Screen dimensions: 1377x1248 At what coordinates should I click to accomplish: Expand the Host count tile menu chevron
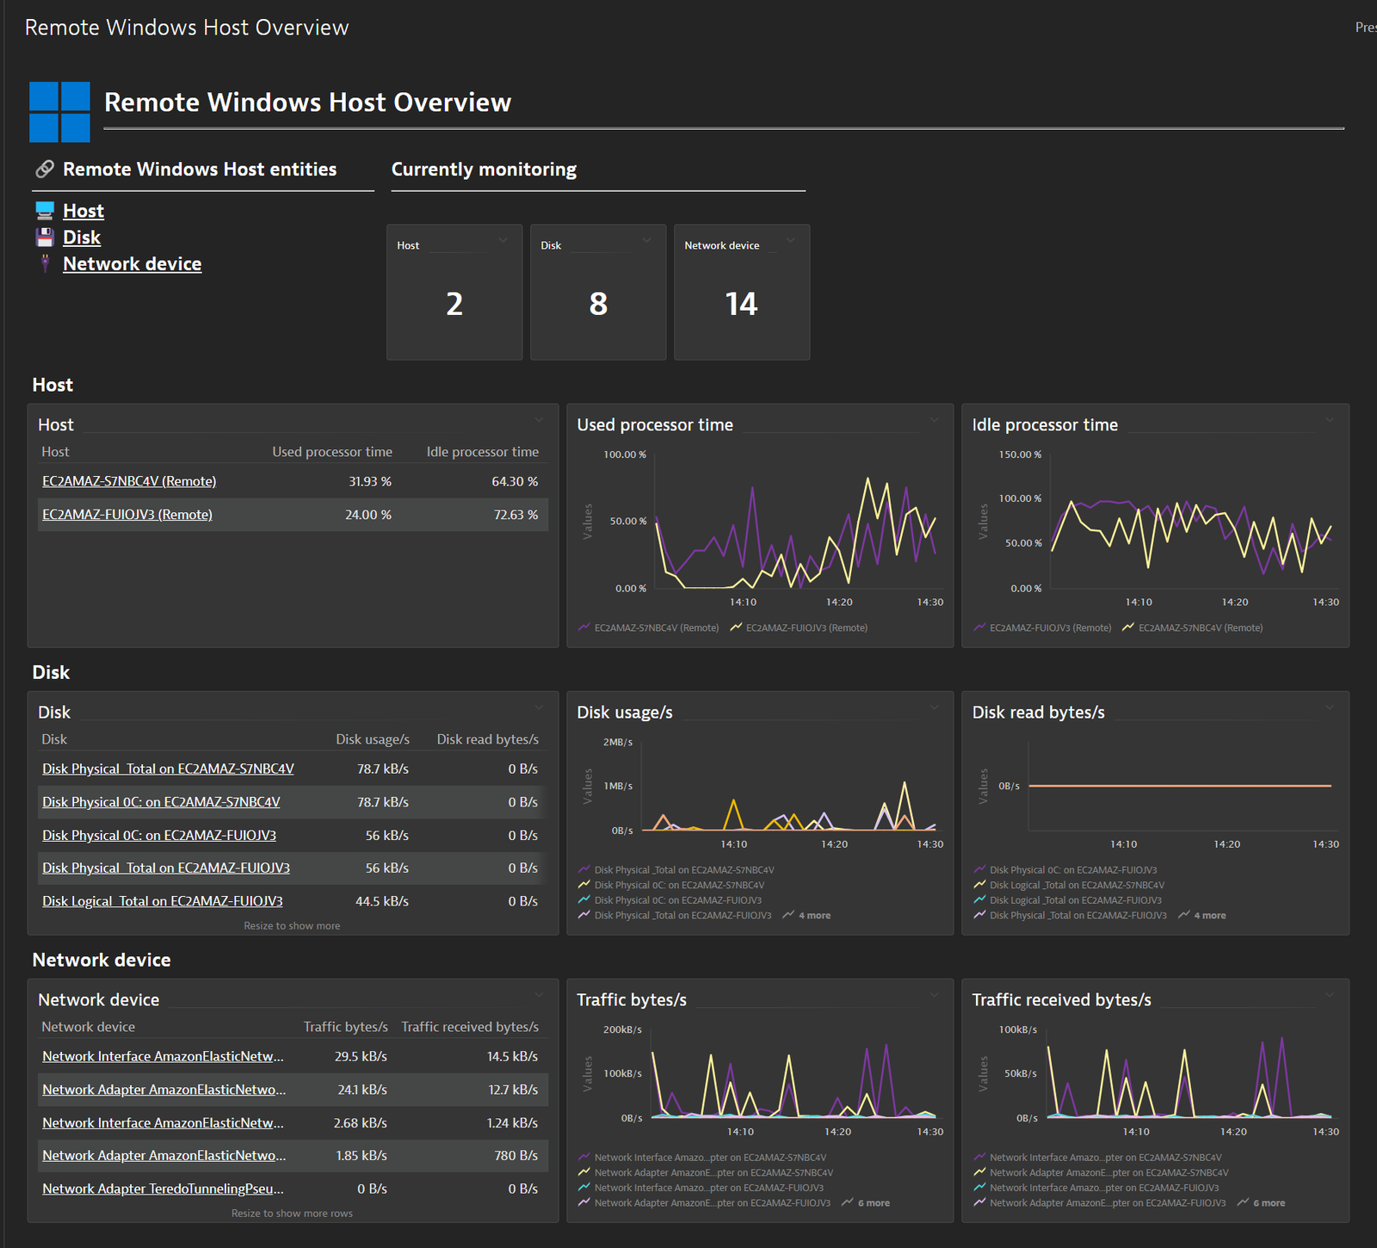[503, 240]
